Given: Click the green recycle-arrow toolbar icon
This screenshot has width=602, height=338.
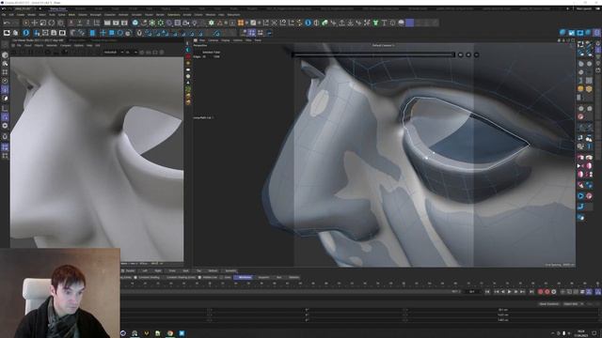Looking at the screenshot, I should 325,23.
